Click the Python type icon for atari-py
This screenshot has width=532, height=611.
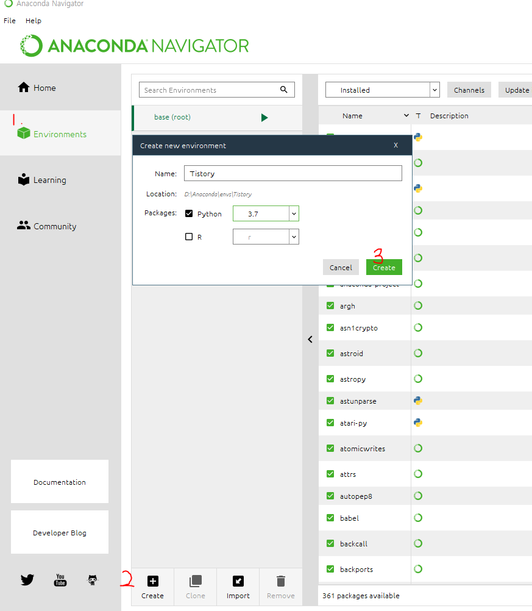coord(418,423)
